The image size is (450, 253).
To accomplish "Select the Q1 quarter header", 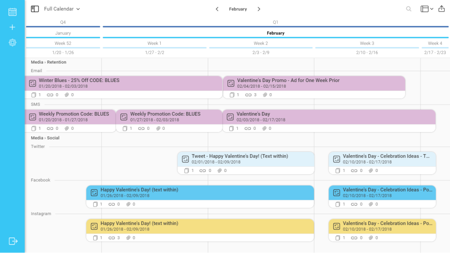I will tap(276, 22).
